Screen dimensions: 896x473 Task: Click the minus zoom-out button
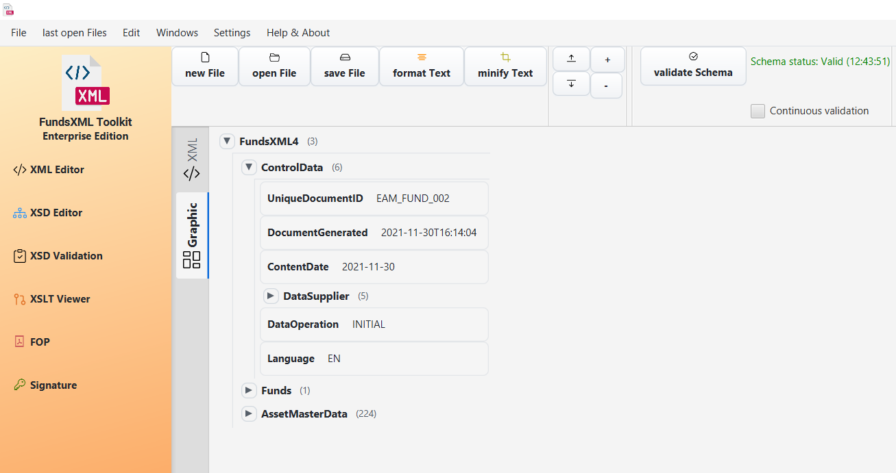pos(606,86)
